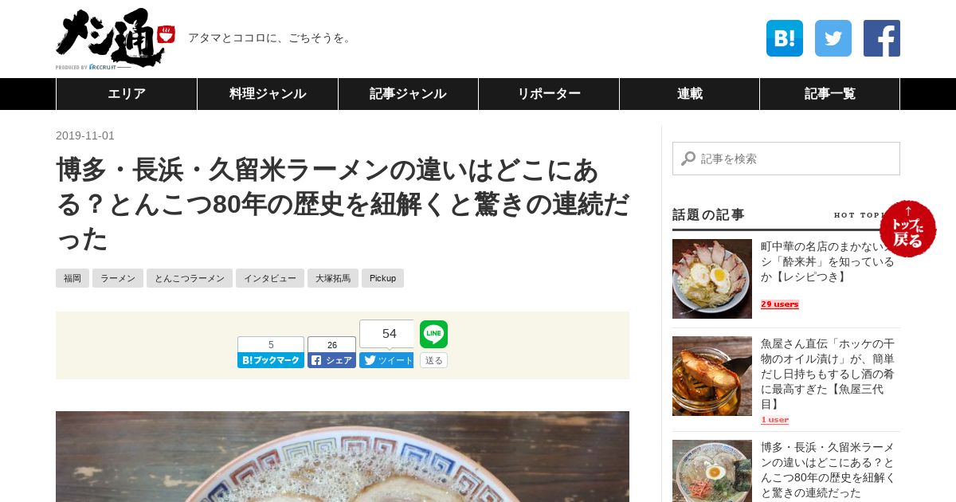Click the Facebook シェア button
This screenshot has height=502, width=956.
coord(331,360)
